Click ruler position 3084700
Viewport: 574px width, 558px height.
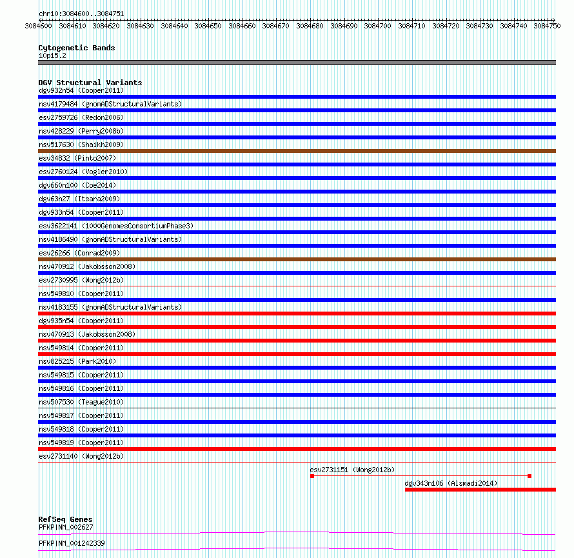tap(377, 26)
